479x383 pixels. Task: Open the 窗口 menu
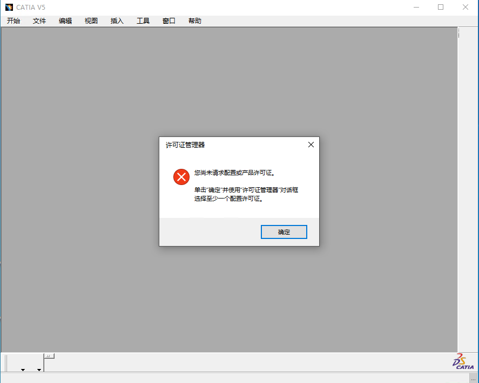click(169, 21)
